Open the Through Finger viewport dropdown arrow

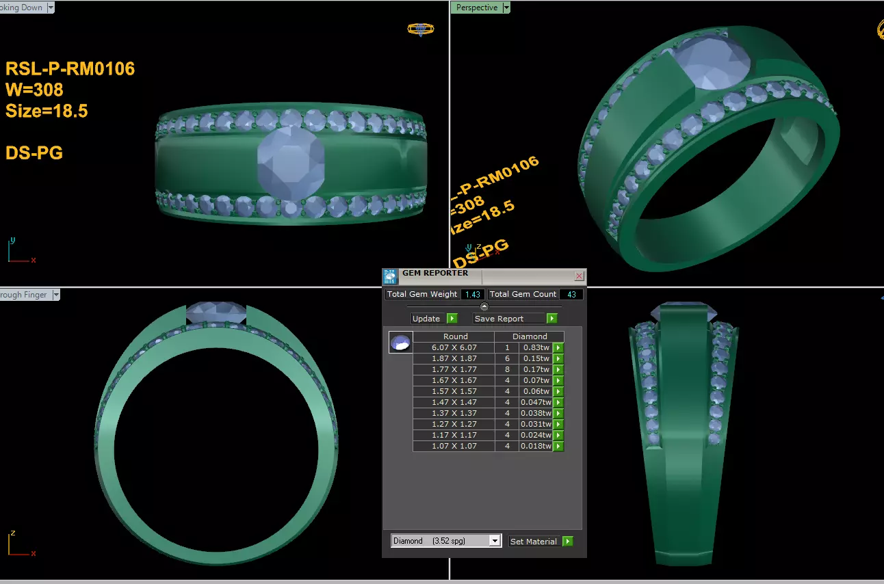[x=55, y=295]
